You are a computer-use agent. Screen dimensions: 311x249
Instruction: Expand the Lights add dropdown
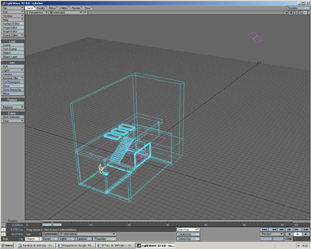[12, 71]
